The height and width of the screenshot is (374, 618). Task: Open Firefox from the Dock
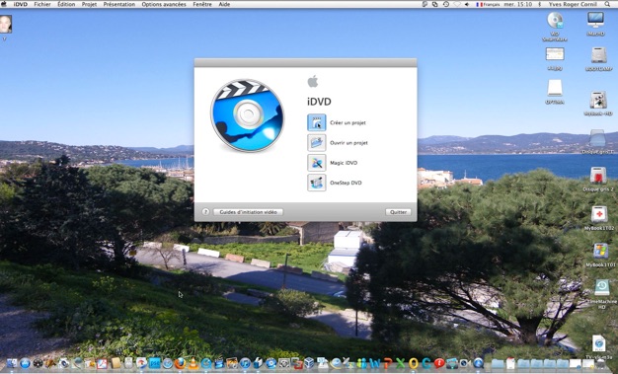[180, 363]
